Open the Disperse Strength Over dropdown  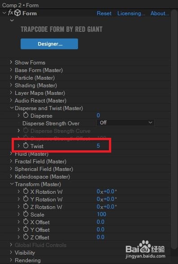point(126,123)
